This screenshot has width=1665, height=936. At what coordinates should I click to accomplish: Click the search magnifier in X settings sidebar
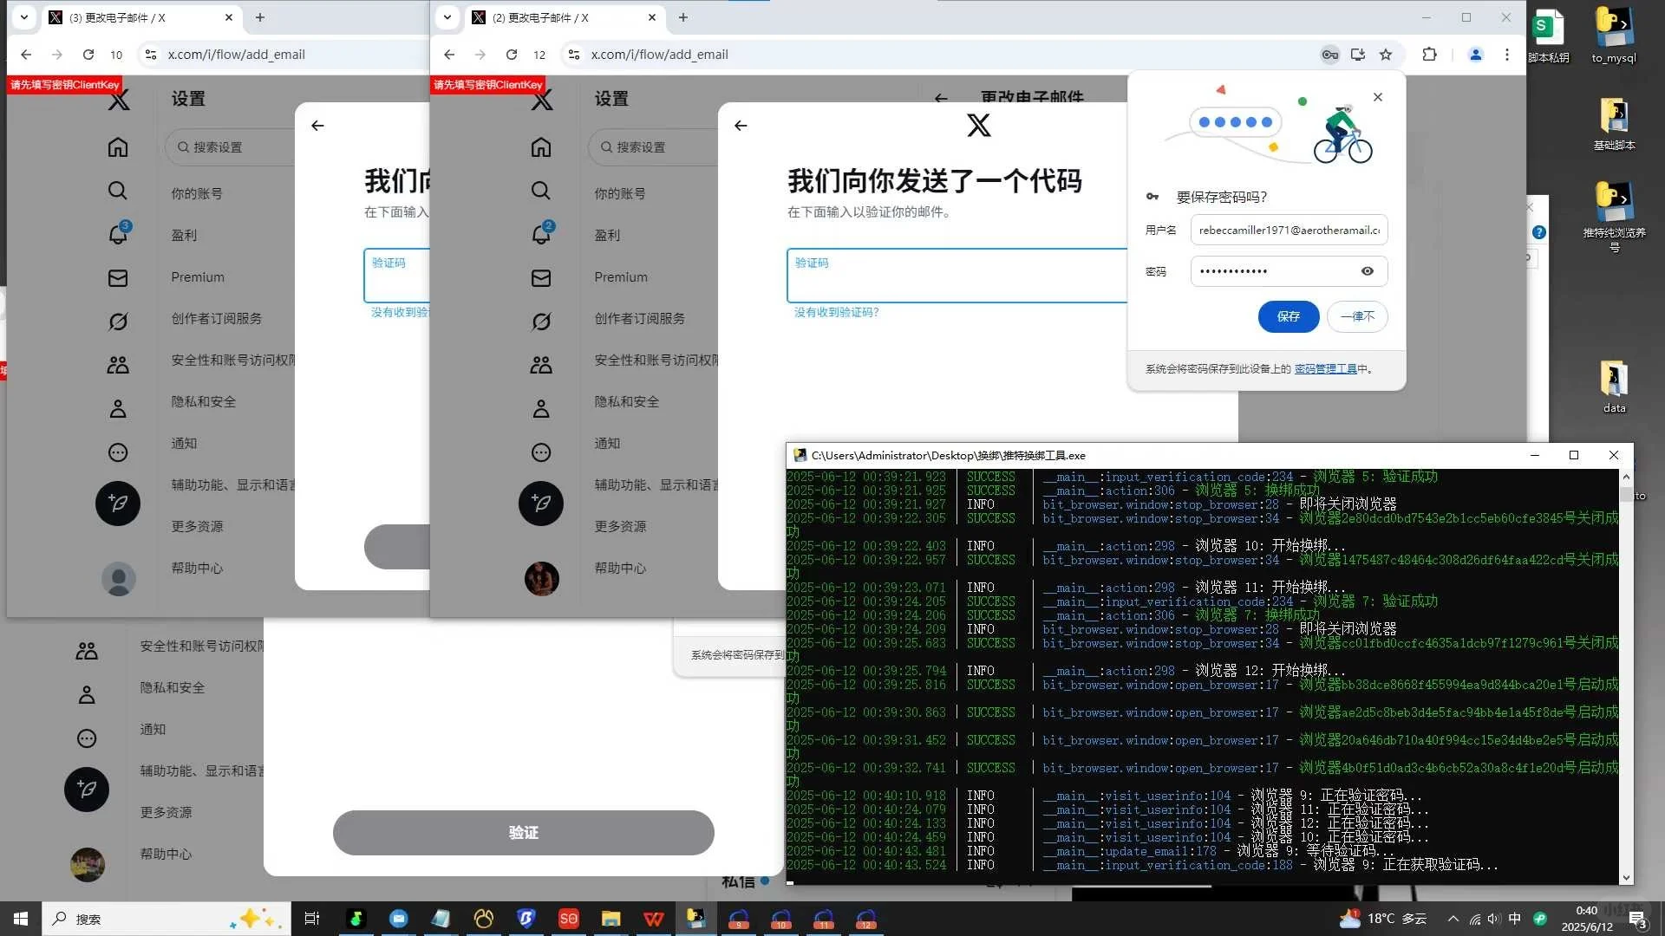[x=541, y=191]
